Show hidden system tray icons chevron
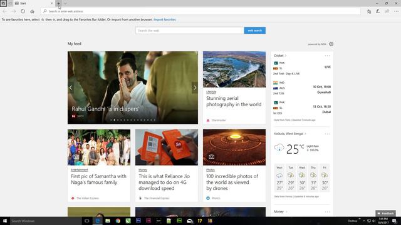 point(364,221)
